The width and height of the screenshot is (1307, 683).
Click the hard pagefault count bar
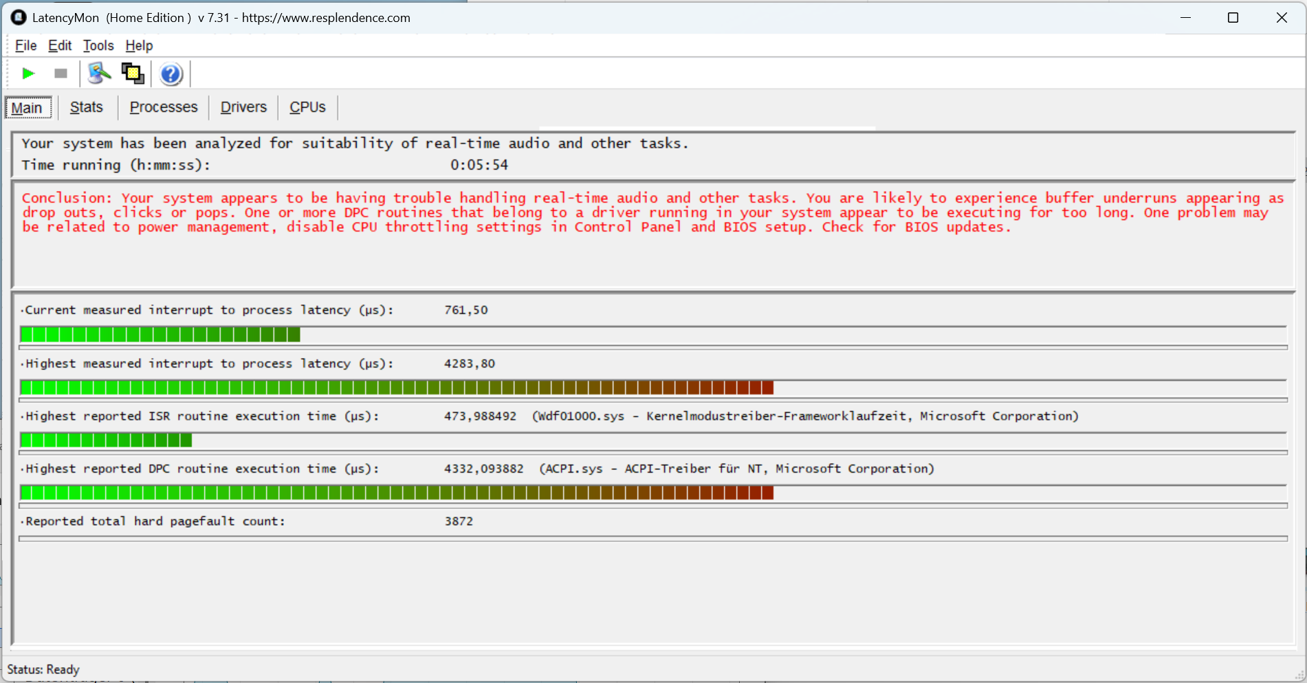(x=653, y=539)
